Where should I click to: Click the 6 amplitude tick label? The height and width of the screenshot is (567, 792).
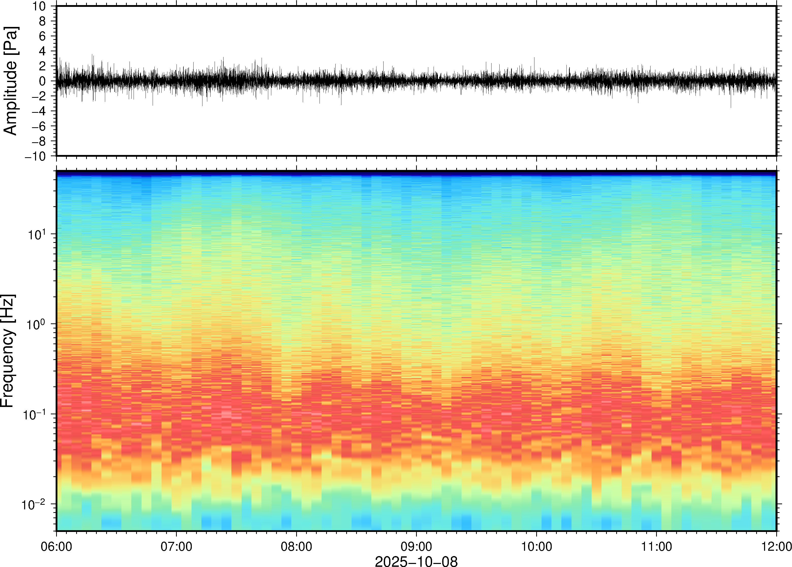[x=42, y=36]
